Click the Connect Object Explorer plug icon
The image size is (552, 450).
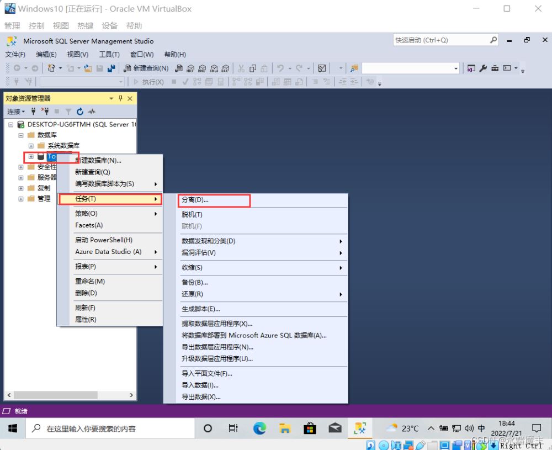click(x=34, y=112)
